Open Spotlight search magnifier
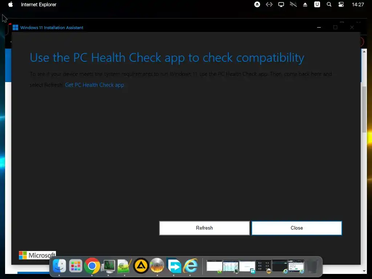The height and width of the screenshot is (279, 372). pos(329,4)
